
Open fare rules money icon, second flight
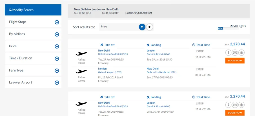(235, 105)
